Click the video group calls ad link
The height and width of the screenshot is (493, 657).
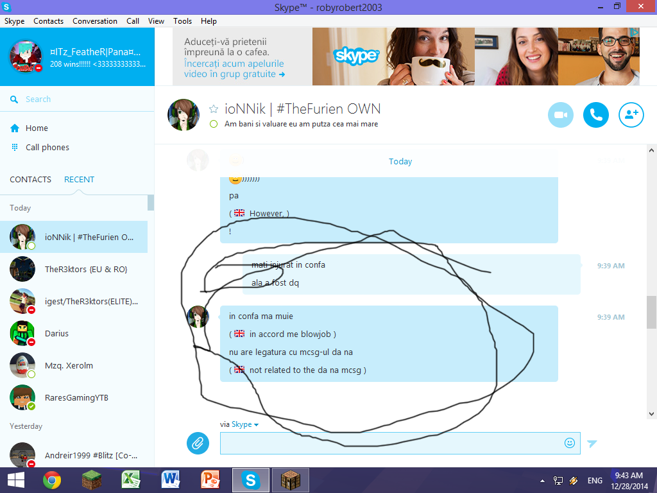pos(234,69)
